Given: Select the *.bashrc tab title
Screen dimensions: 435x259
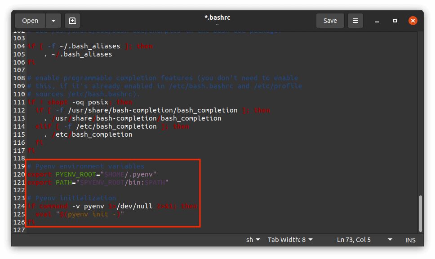Looking at the screenshot, I should click(217, 17).
